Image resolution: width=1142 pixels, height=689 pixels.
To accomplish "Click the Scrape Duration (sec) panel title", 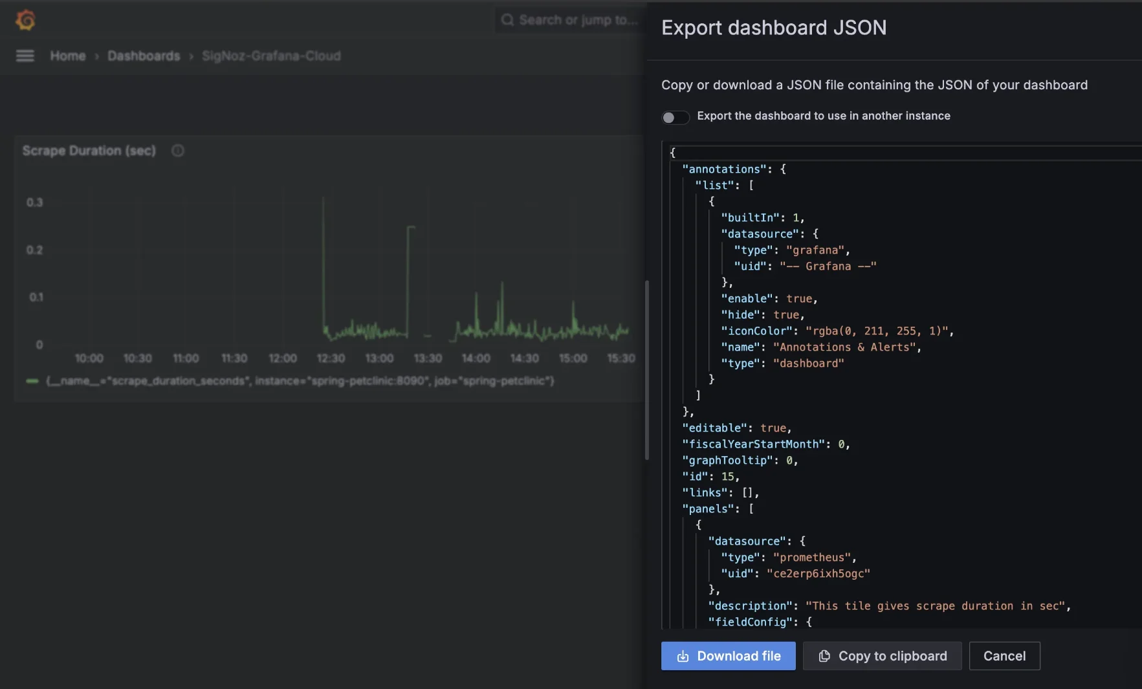I will click(x=89, y=151).
